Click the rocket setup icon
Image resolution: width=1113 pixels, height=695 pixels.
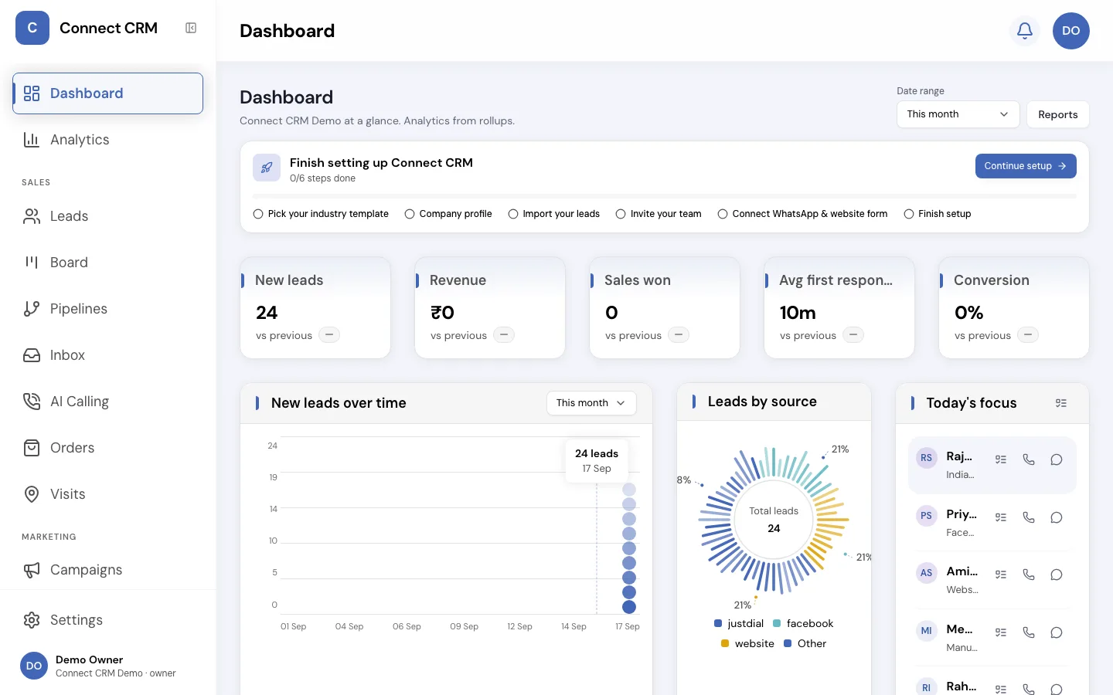click(x=267, y=168)
